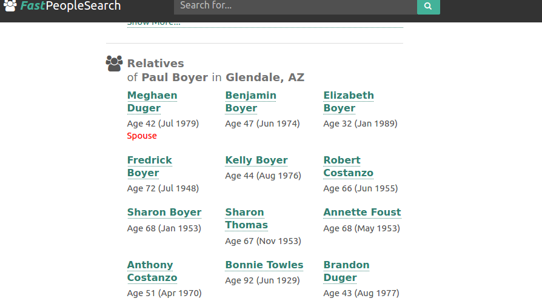The width and height of the screenshot is (542, 304).
Task: Click 'Age 42 (Jul 1979)' text
Action: [163, 124]
